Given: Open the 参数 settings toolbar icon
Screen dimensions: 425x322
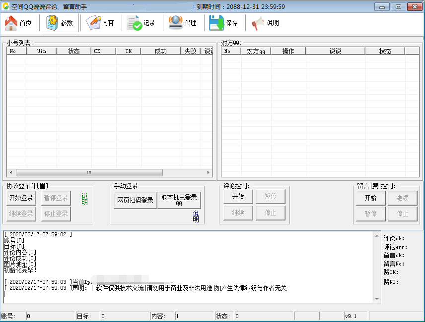Looking at the screenshot, I should pos(60,23).
